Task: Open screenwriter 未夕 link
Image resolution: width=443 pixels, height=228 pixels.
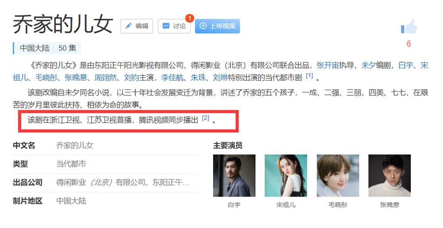Action: (x=369, y=66)
